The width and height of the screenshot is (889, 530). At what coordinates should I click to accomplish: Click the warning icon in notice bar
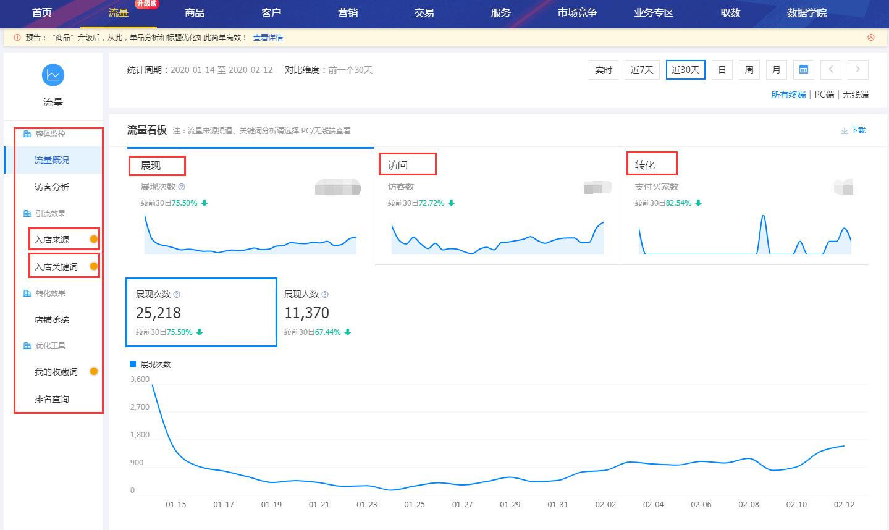click(x=17, y=38)
